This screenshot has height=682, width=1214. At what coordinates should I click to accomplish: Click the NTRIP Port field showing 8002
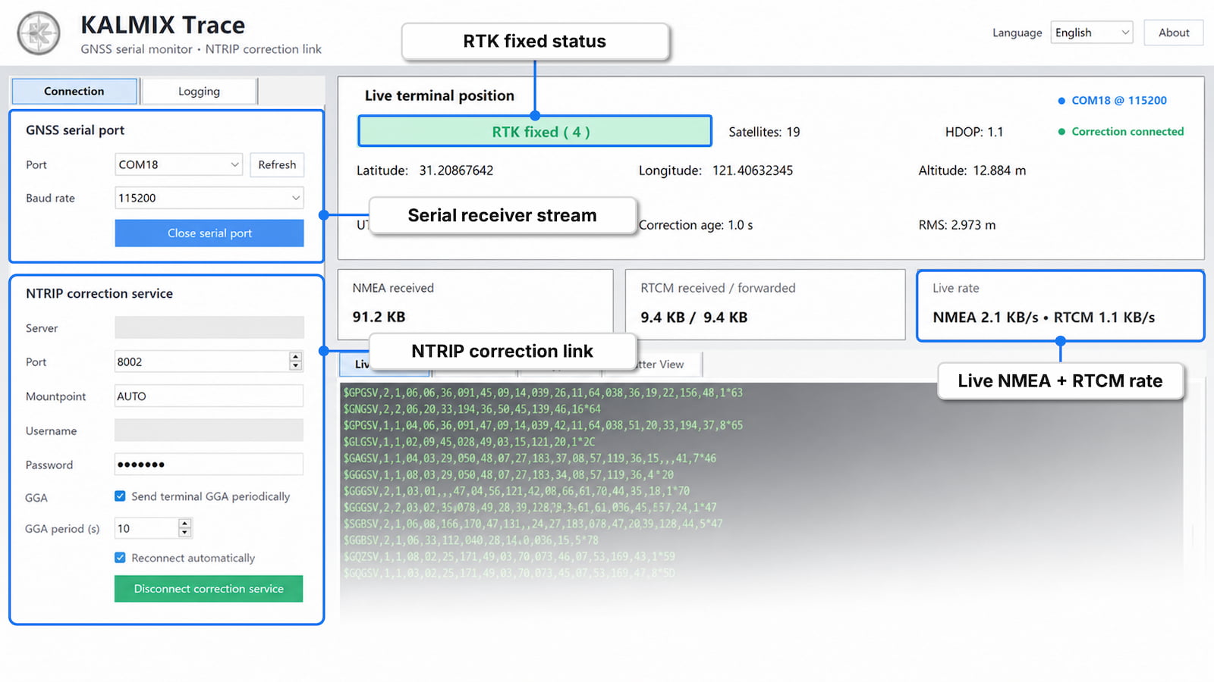point(202,361)
